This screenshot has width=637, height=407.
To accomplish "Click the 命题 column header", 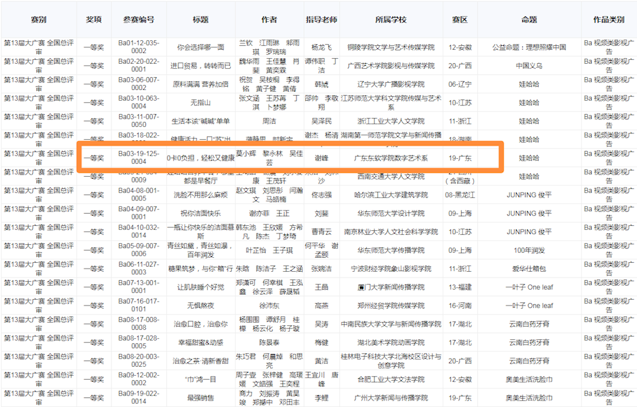I will point(529,20).
